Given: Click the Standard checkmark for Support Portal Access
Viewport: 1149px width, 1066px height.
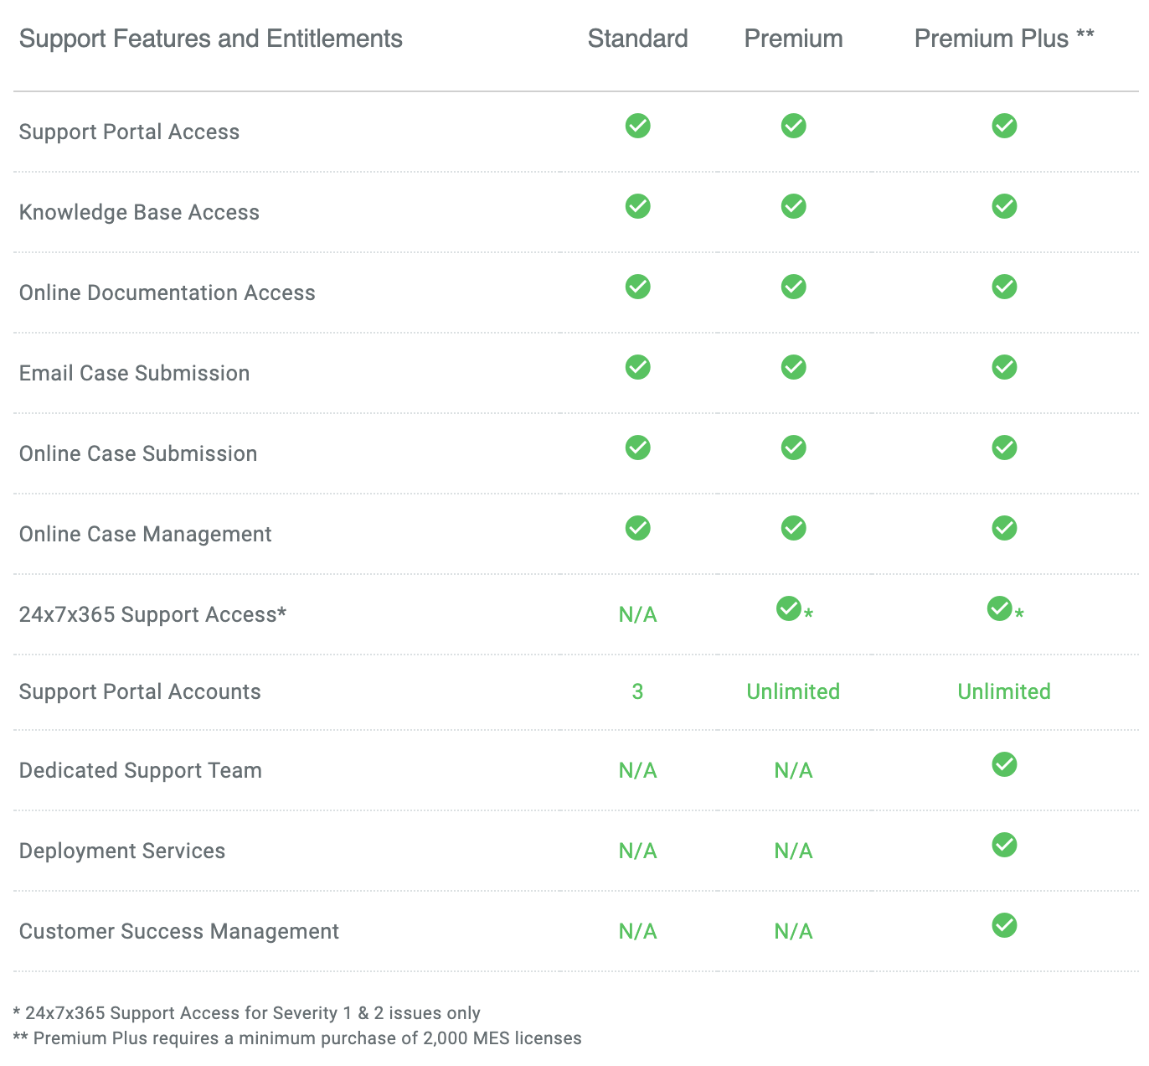Looking at the screenshot, I should point(637,126).
